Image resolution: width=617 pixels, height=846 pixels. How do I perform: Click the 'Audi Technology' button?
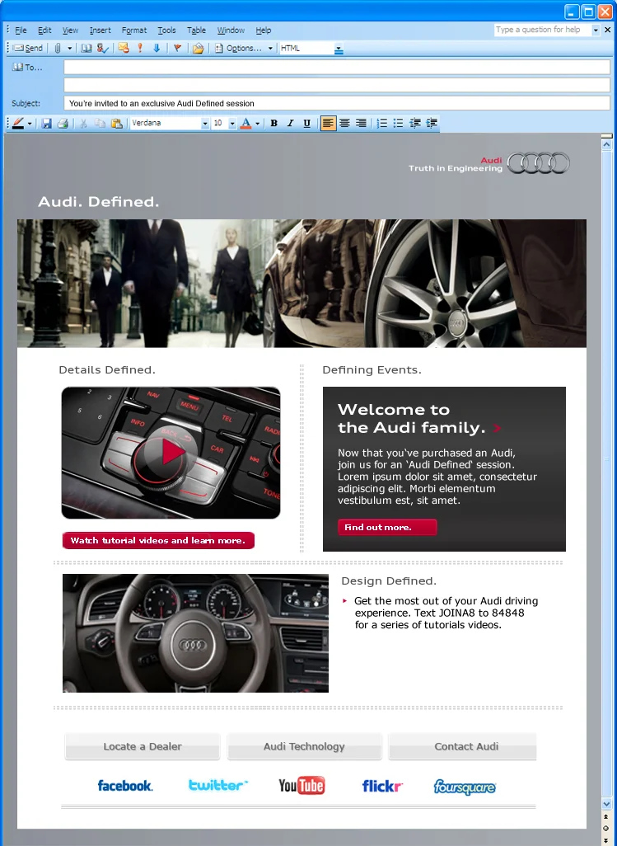tap(305, 747)
